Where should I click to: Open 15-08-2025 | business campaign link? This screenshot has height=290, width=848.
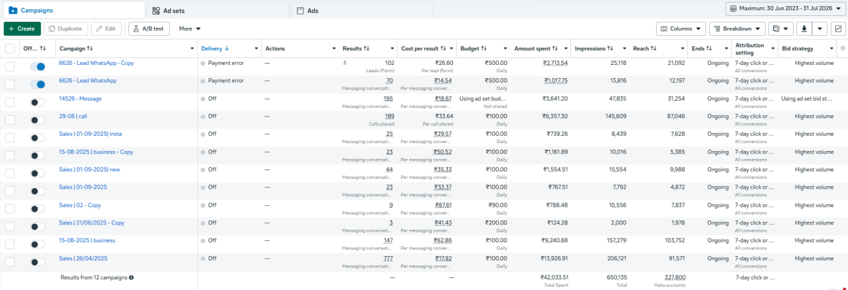[87, 240]
